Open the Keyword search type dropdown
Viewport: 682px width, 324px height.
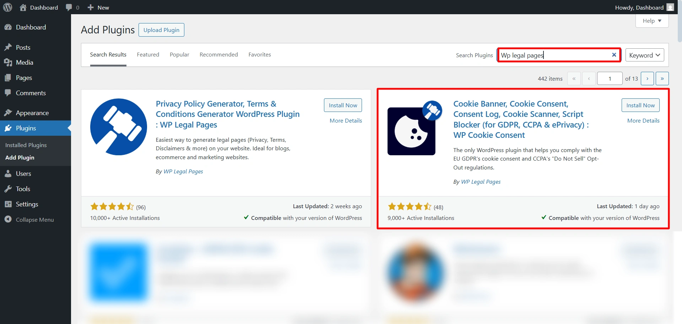point(645,55)
